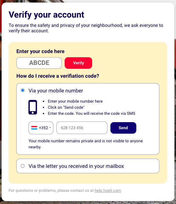Click the SMS code instruction bullet
Screen dimensions: 176x204
(x=92, y=113)
